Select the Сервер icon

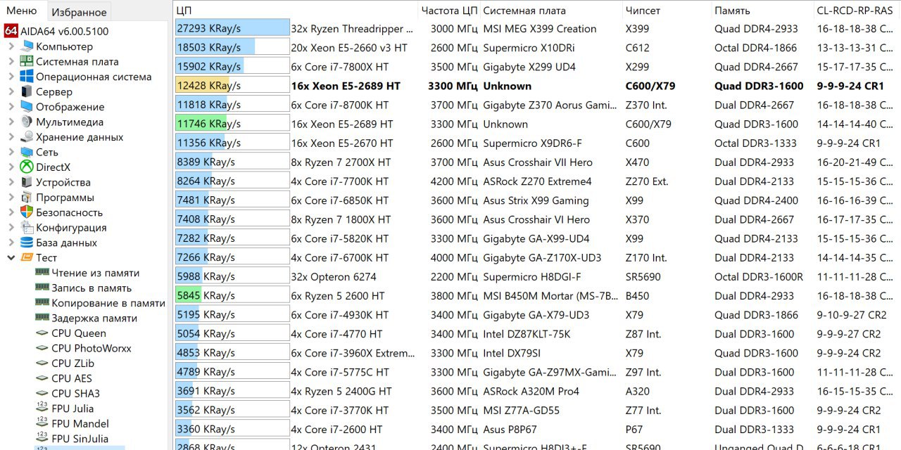point(27,92)
